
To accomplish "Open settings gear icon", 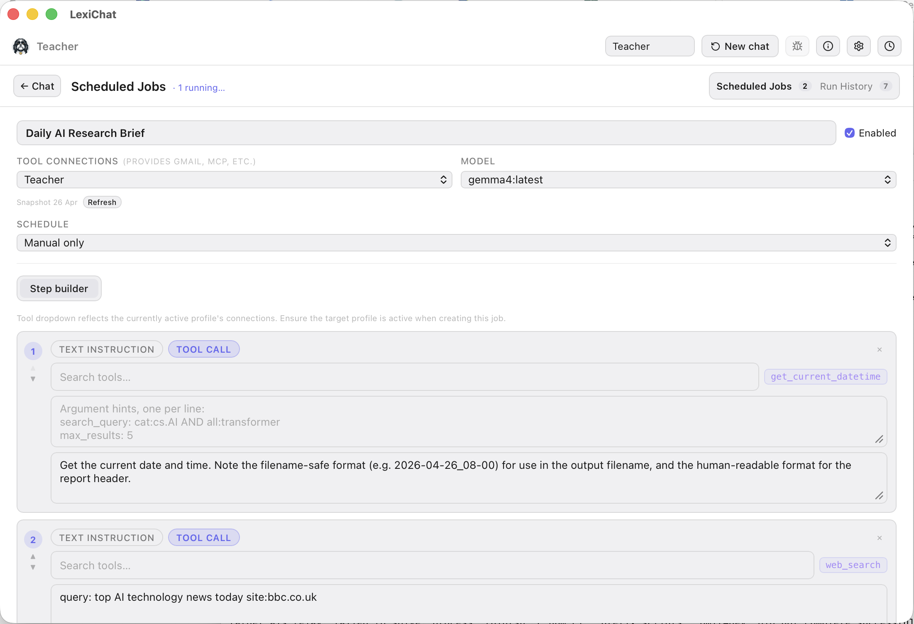I will [858, 46].
